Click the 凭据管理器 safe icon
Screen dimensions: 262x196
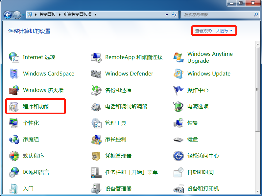click(96, 156)
